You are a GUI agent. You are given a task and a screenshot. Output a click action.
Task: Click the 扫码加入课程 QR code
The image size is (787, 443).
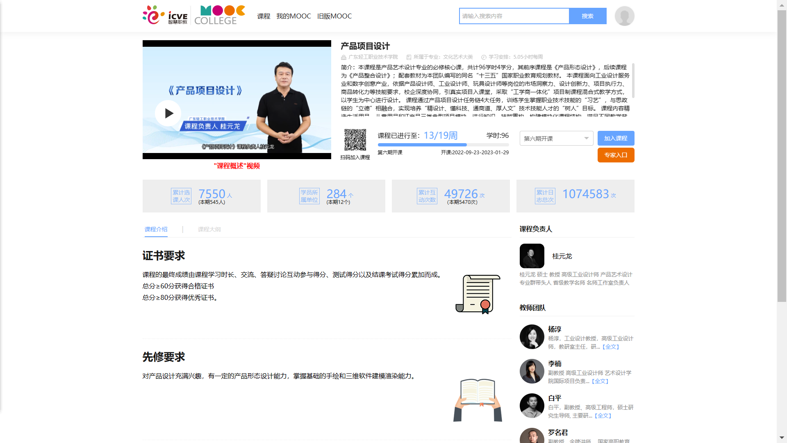coord(356,139)
